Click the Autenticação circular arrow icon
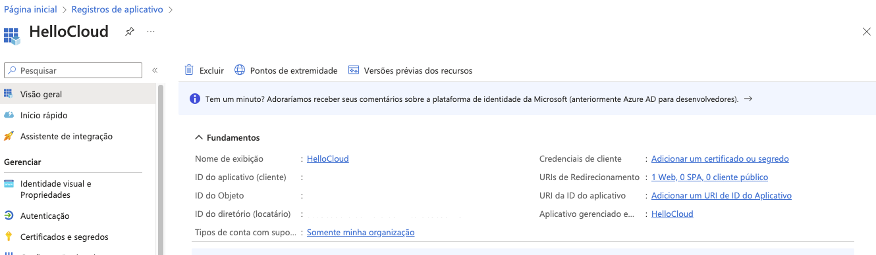This screenshot has width=876, height=255. click(x=9, y=216)
